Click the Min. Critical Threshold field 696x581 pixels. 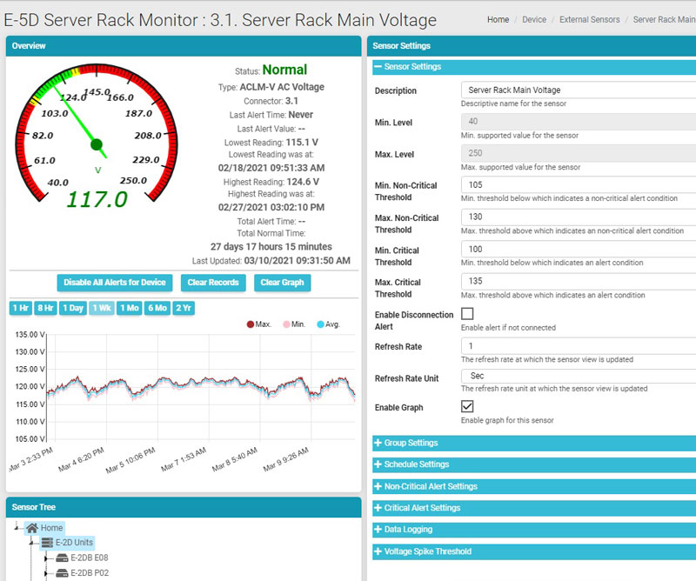pos(579,249)
